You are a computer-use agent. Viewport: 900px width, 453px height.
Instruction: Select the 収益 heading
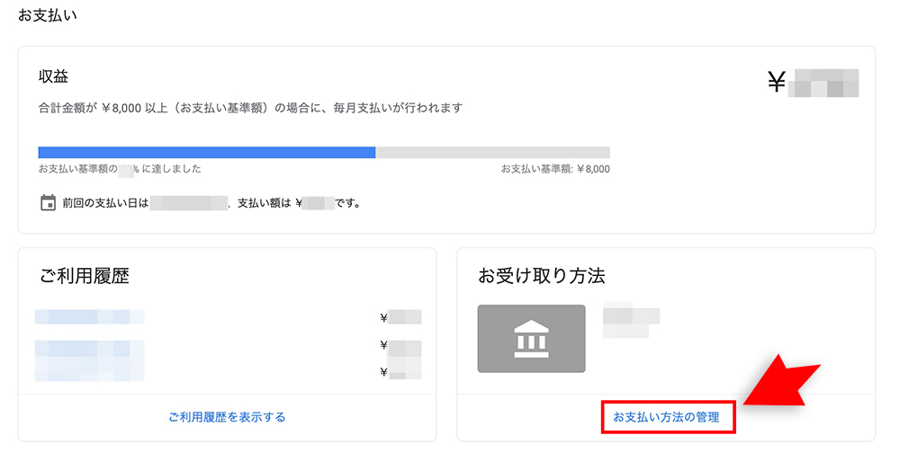[53, 76]
